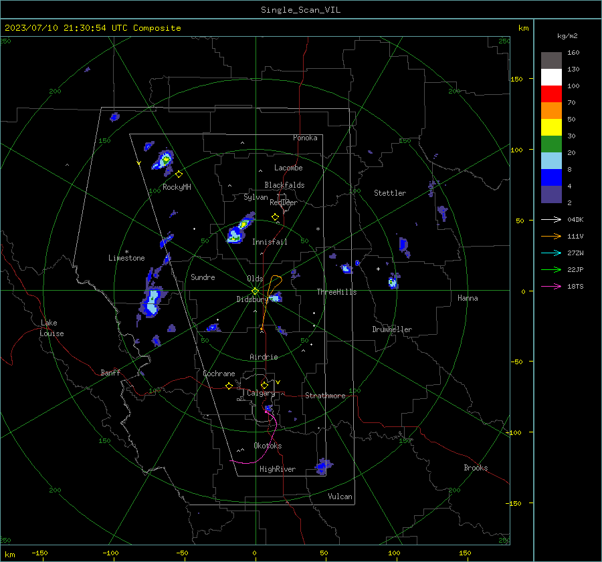The height and width of the screenshot is (562, 602).
Task: Click the RedDeer city label
Action: click(284, 202)
